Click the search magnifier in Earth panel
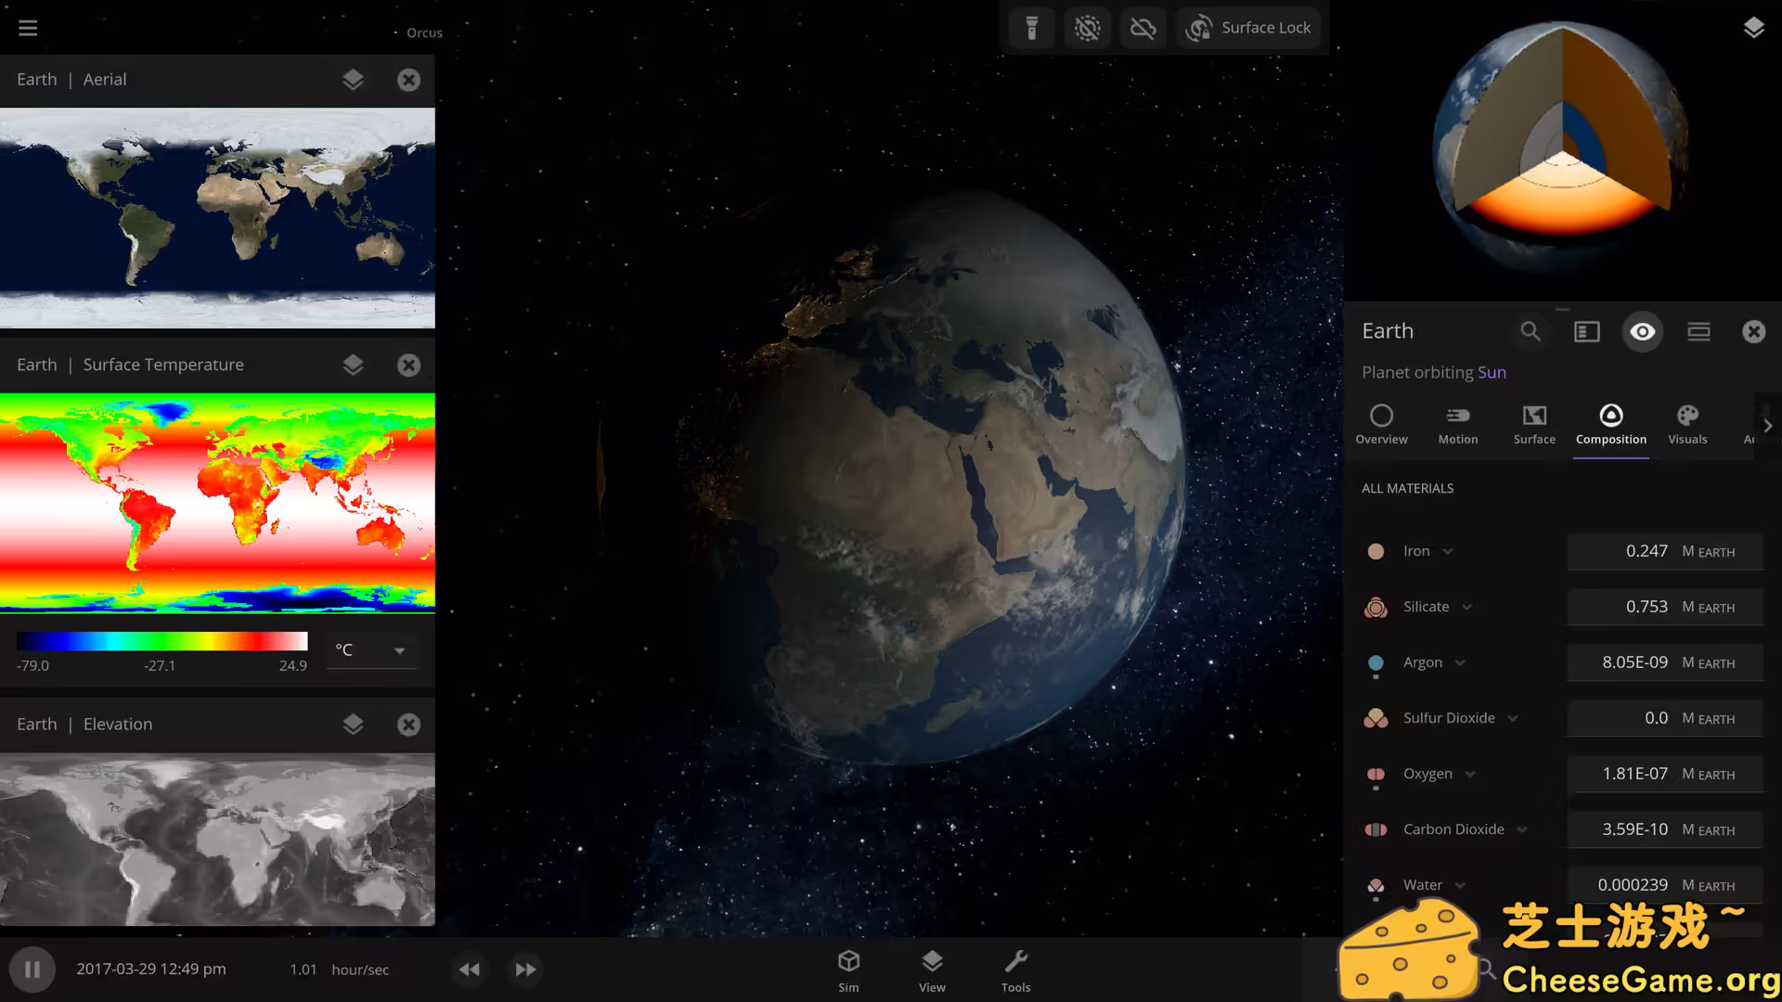 click(x=1530, y=331)
